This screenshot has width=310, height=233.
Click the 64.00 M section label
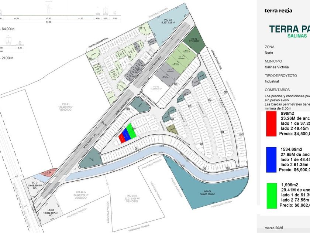(7, 29)
